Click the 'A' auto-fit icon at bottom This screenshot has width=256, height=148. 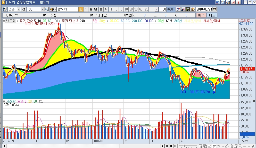tap(253, 146)
